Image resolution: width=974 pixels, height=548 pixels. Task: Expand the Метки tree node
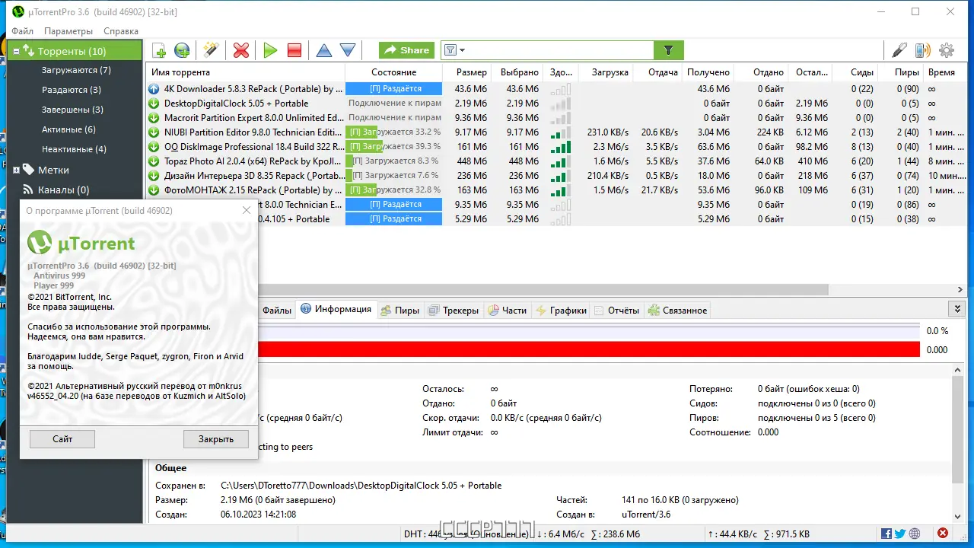(16, 170)
